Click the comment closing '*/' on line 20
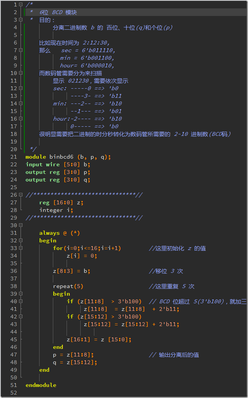Screen dimensions: 248x398 pyautogui.click(x=33, y=149)
